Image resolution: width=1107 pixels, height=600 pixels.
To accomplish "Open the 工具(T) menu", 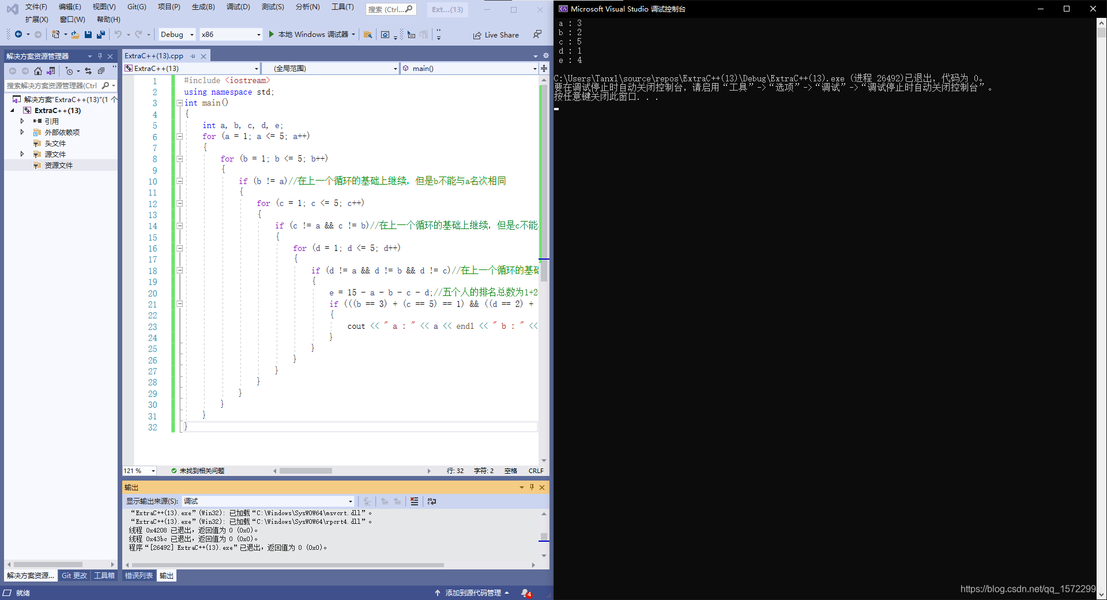I will point(342,7).
